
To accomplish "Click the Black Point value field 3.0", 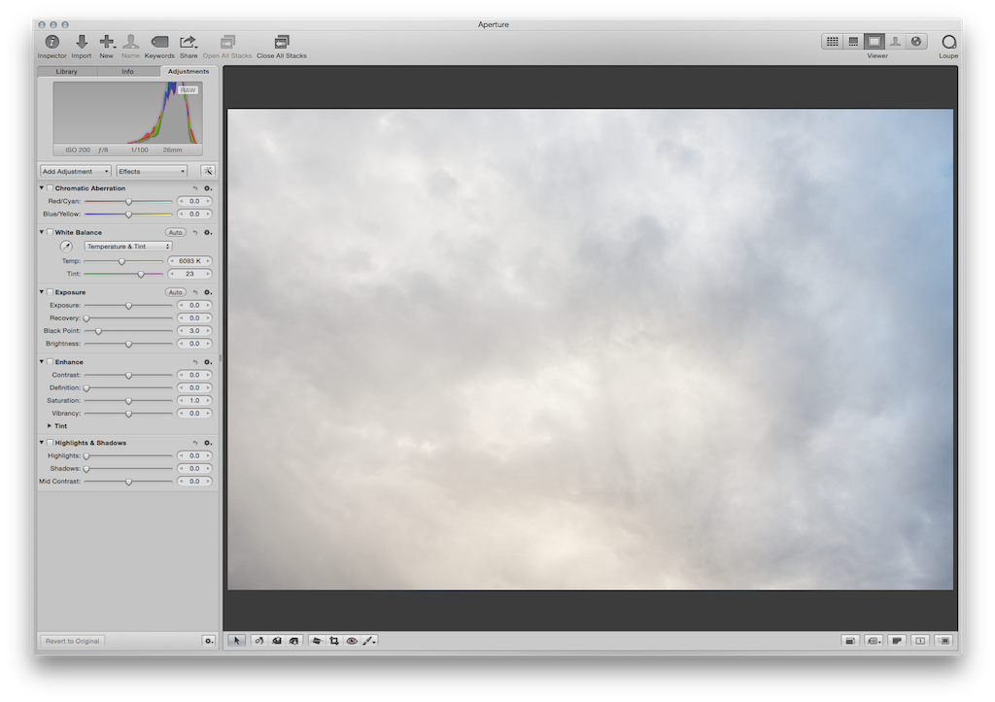I will pyautogui.click(x=194, y=330).
